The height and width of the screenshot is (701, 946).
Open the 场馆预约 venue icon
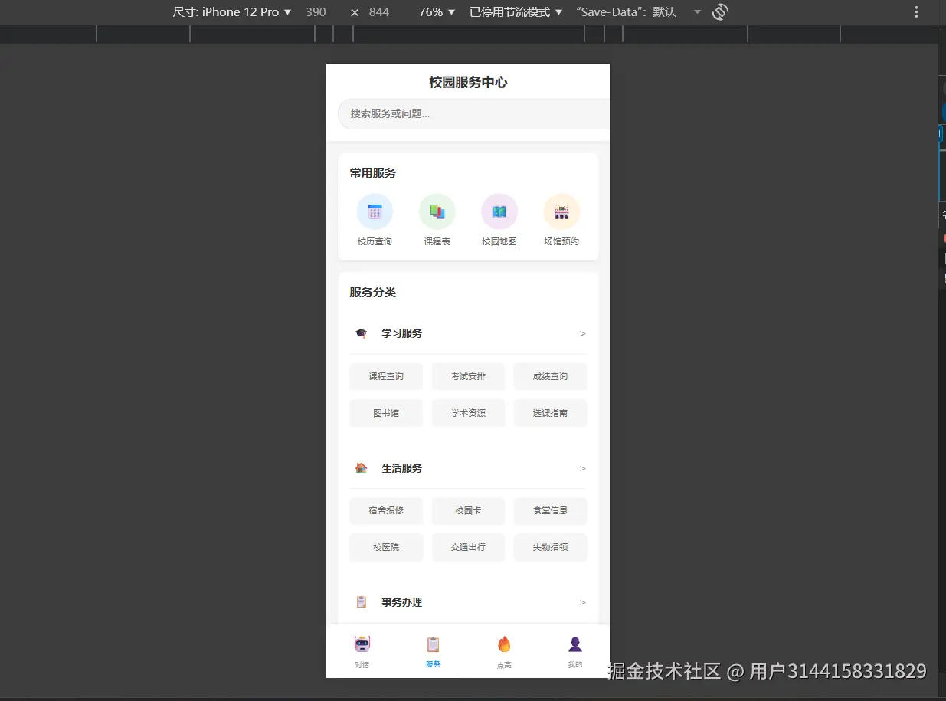tap(561, 211)
